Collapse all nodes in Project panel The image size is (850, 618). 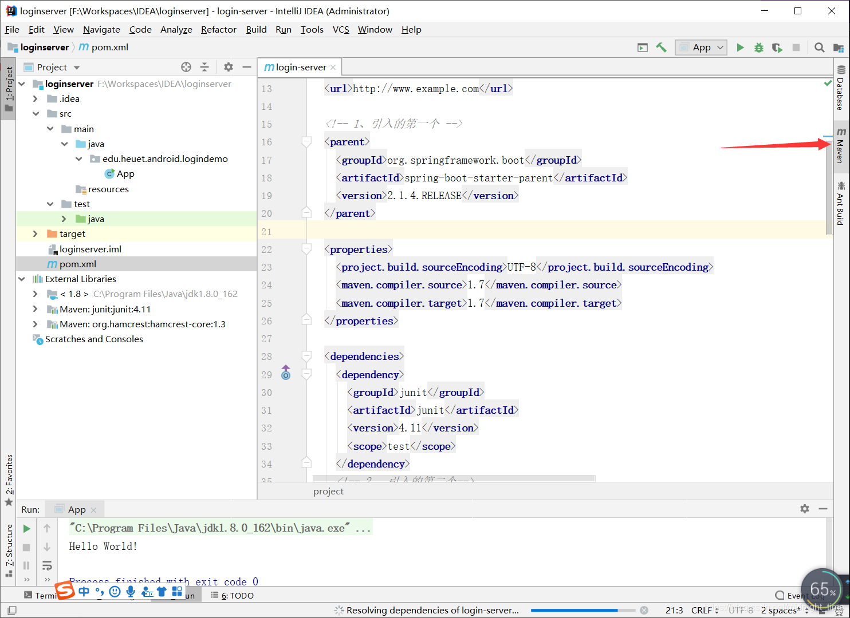pyautogui.click(x=204, y=67)
